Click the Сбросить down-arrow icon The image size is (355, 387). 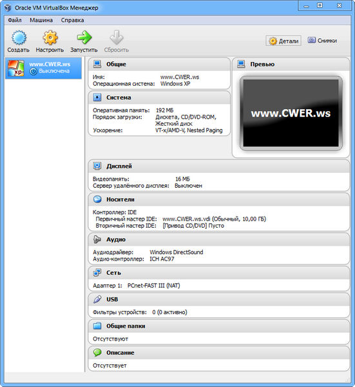[x=117, y=38]
